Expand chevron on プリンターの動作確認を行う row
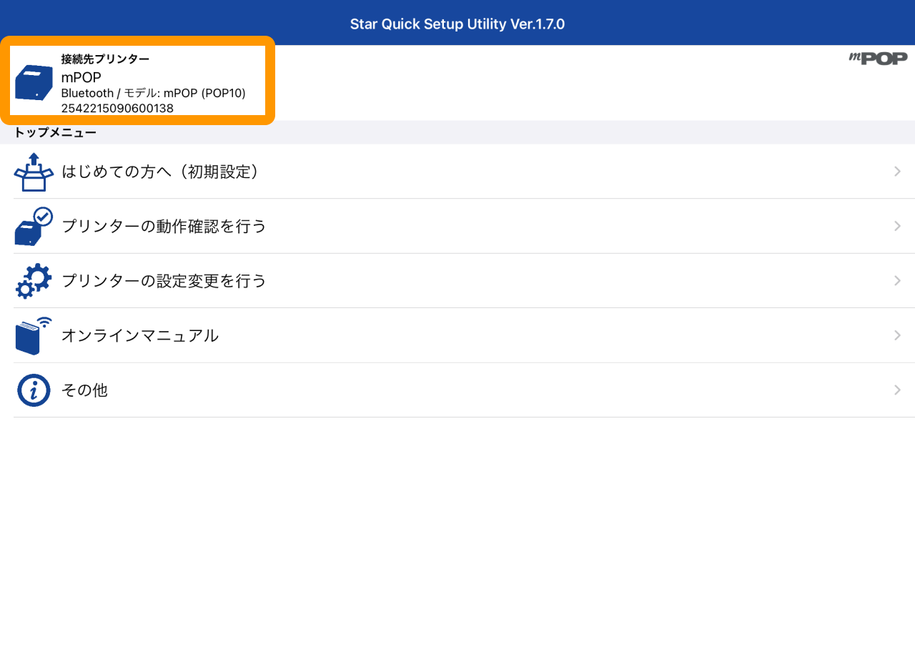The width and height of the screenshot is (915, 672). coord(897,226)
